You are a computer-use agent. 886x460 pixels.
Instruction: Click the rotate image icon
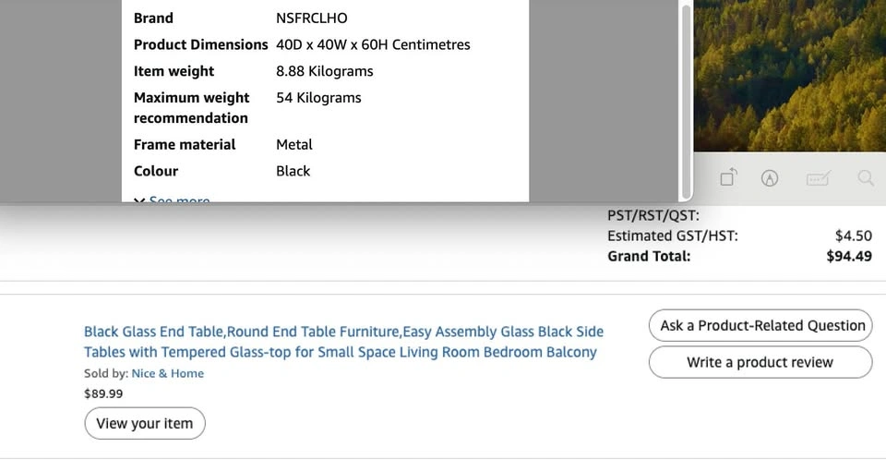[x=728, y=178]
